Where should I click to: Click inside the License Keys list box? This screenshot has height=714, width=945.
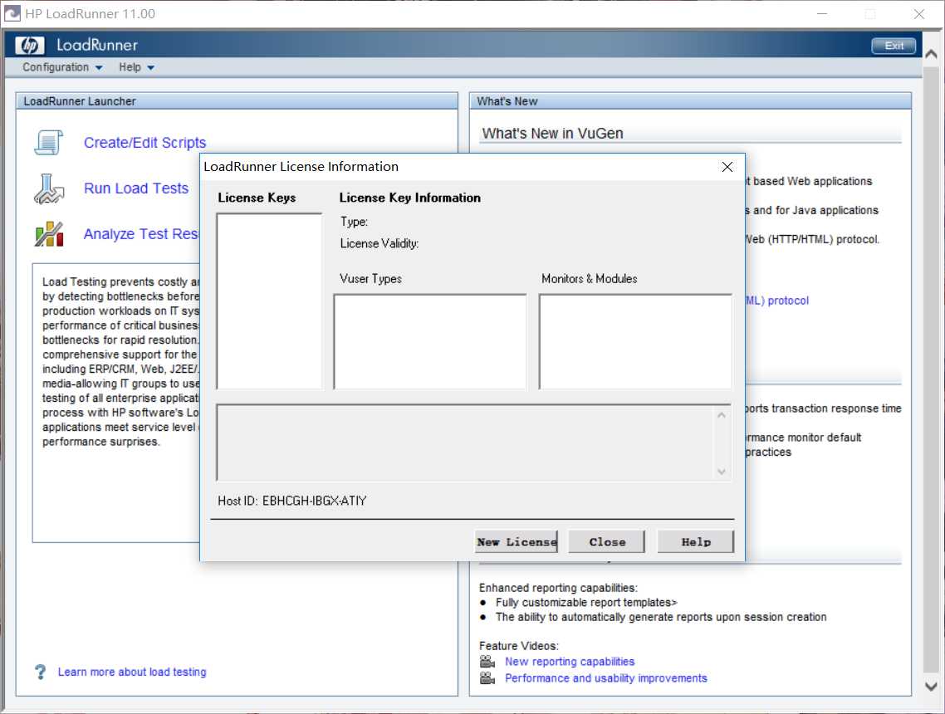pos(269,301)
